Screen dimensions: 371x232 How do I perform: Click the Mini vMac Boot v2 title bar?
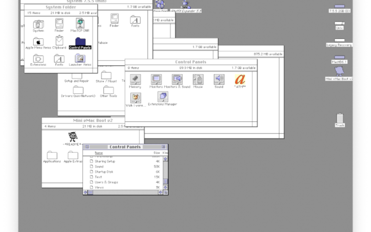(x=93, y=121)
